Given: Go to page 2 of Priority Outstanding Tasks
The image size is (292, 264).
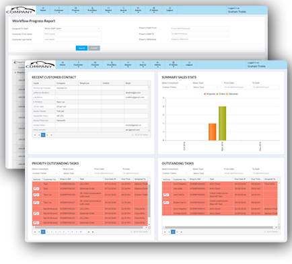Looking at the screenshot, I should (x=47, y=232).
